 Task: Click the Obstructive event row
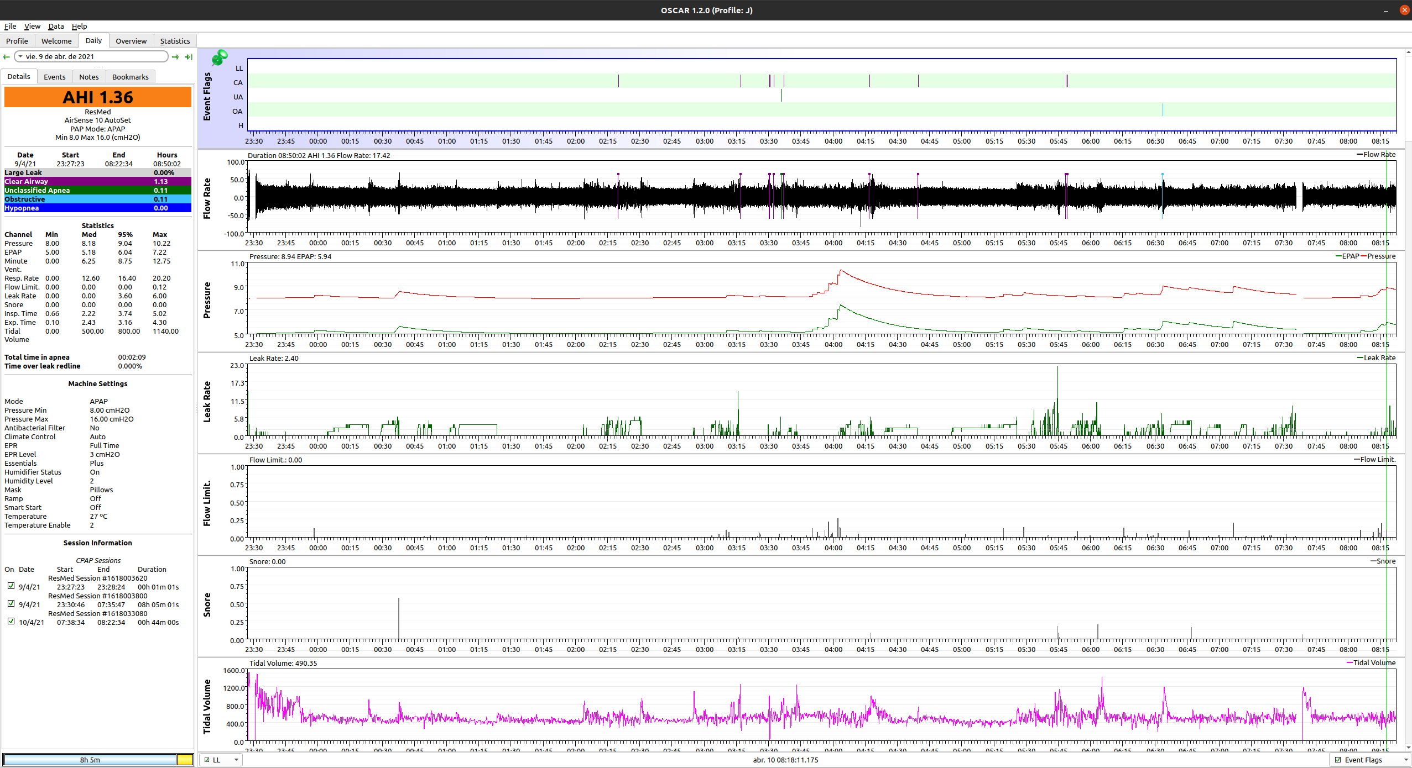point(98,199)
